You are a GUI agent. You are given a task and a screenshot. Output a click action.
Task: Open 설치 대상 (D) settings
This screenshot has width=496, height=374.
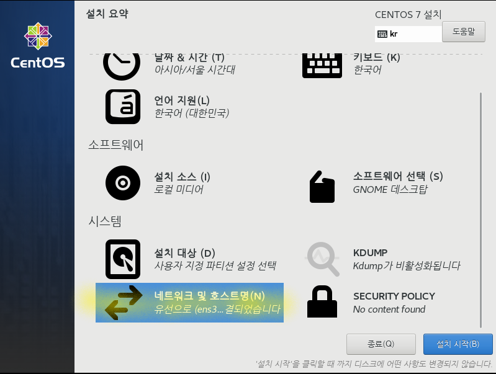(184, 253)
